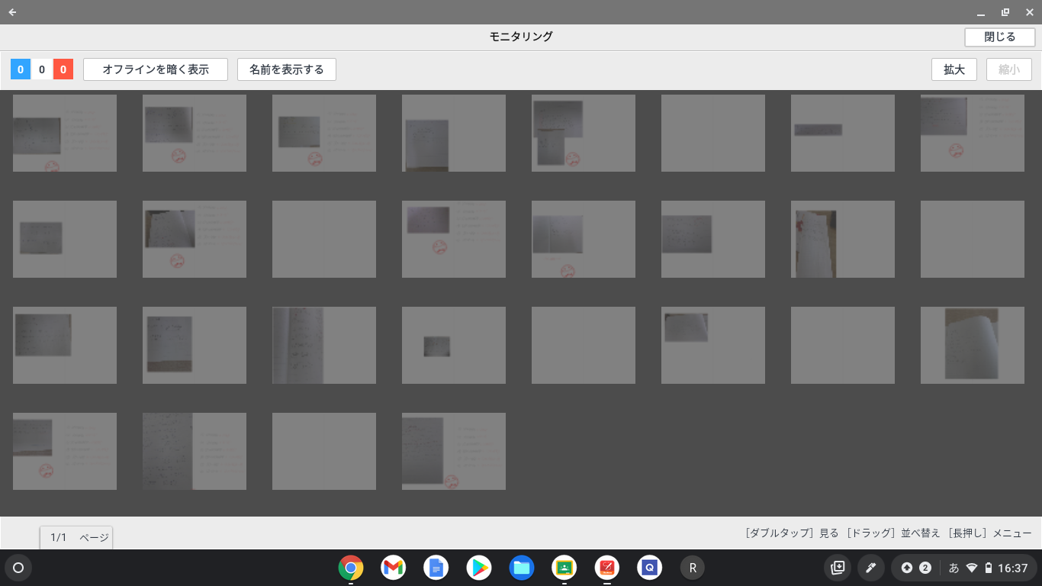
Task: Switch to Google Classroom on shelf
Action: 564,568
